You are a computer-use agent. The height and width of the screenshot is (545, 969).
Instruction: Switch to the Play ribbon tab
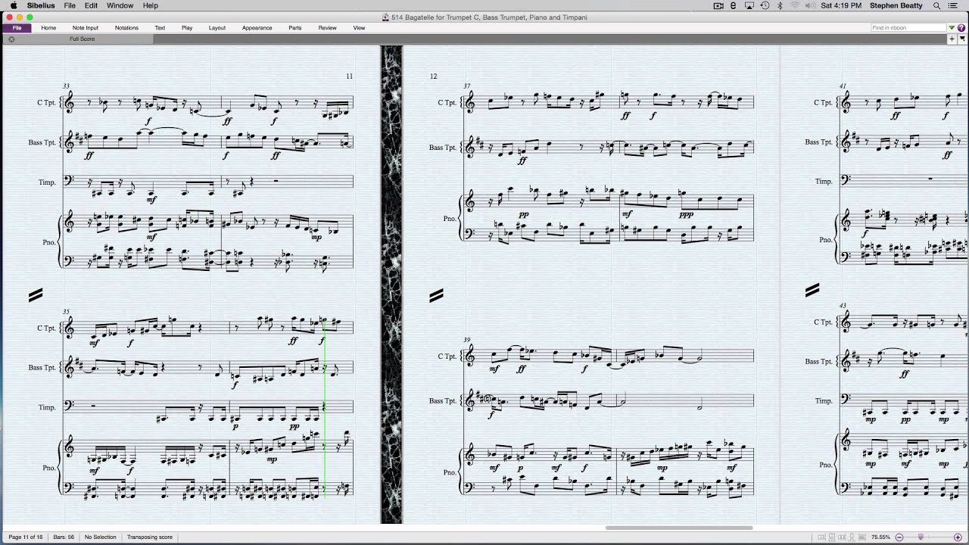point(187,28)
